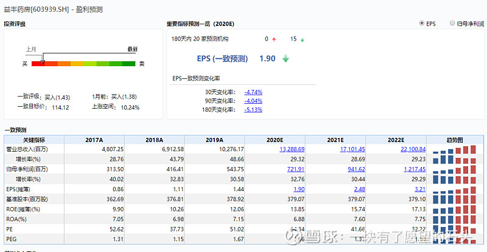The width and height of the screenshot is (487, 252).
Task: Open 2020E revenue forecast 13,288.69
Action: click(292, 149)
